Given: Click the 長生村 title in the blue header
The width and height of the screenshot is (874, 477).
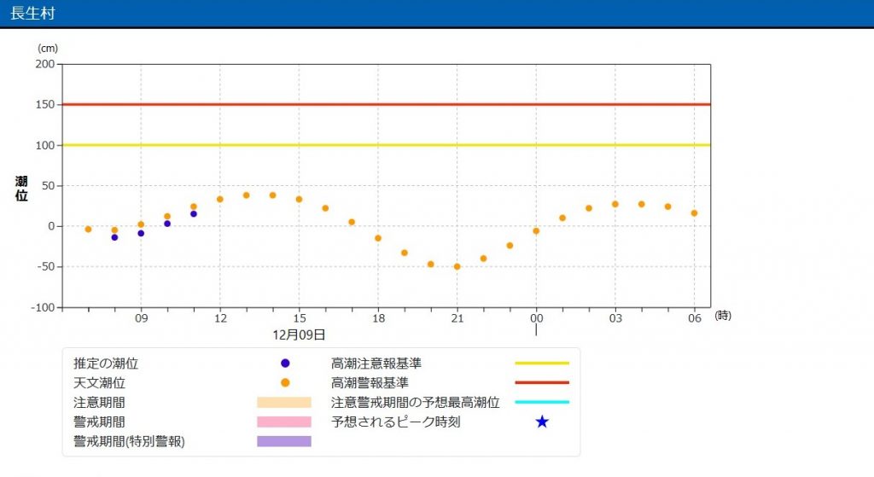Looking at the screenshot, I should tap(32, 13).
